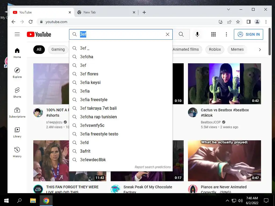Viewport: 275px width, 206px height.
Task: Open a new Chrome tab
Action: [x=144, y=12]
